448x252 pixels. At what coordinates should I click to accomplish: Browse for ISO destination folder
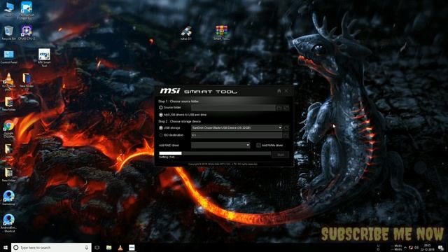[x=286, y=135]
